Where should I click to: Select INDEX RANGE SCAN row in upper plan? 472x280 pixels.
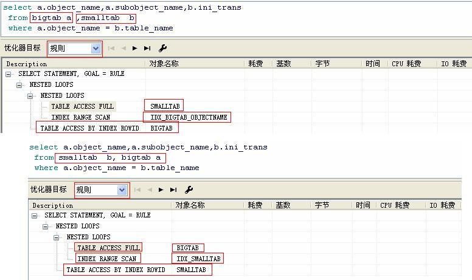[x=81, y=117]
